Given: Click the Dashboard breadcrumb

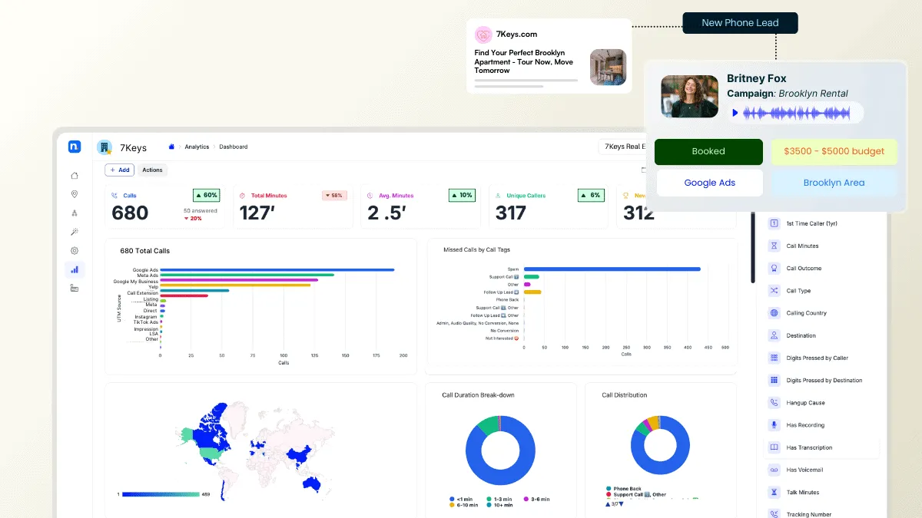Looking at the screenshot, I should point(234,147).
